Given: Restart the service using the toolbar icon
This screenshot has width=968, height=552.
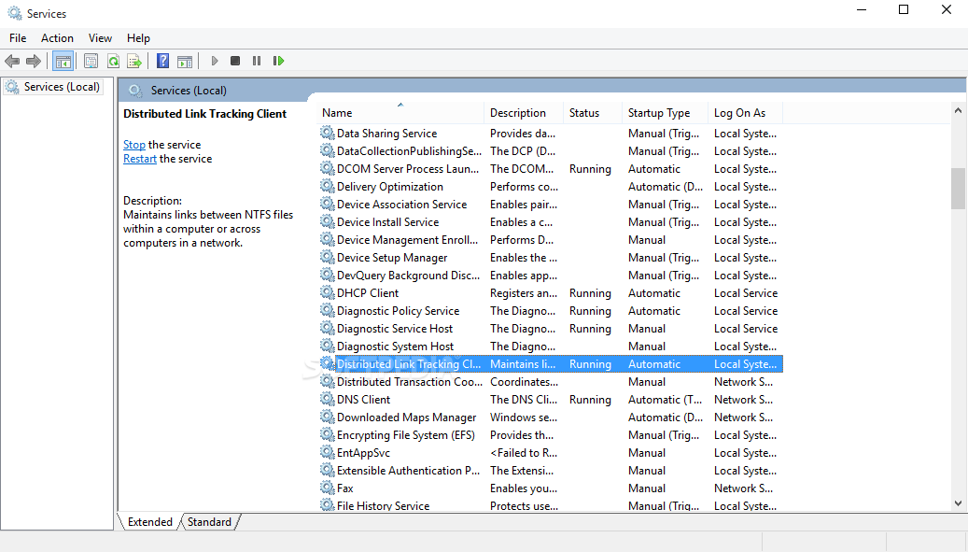Looking at the screenshot, I should pos(278,61).
